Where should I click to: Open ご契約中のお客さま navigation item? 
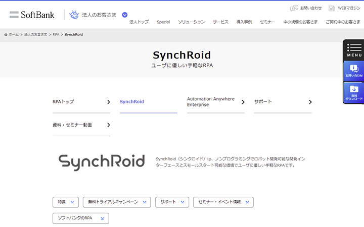coord(343,22)
